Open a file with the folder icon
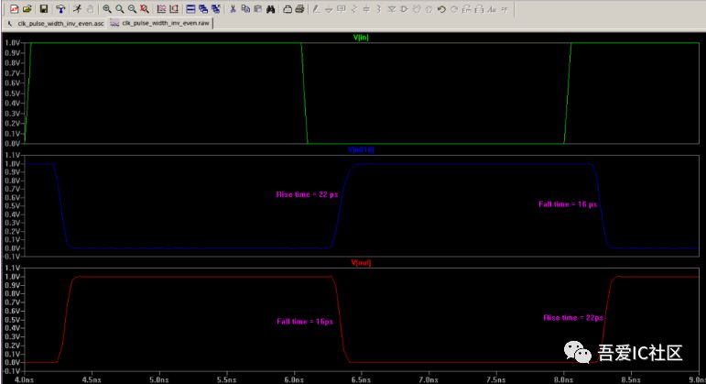The width and height of the screenshot is (706, 384). point(27,8)
